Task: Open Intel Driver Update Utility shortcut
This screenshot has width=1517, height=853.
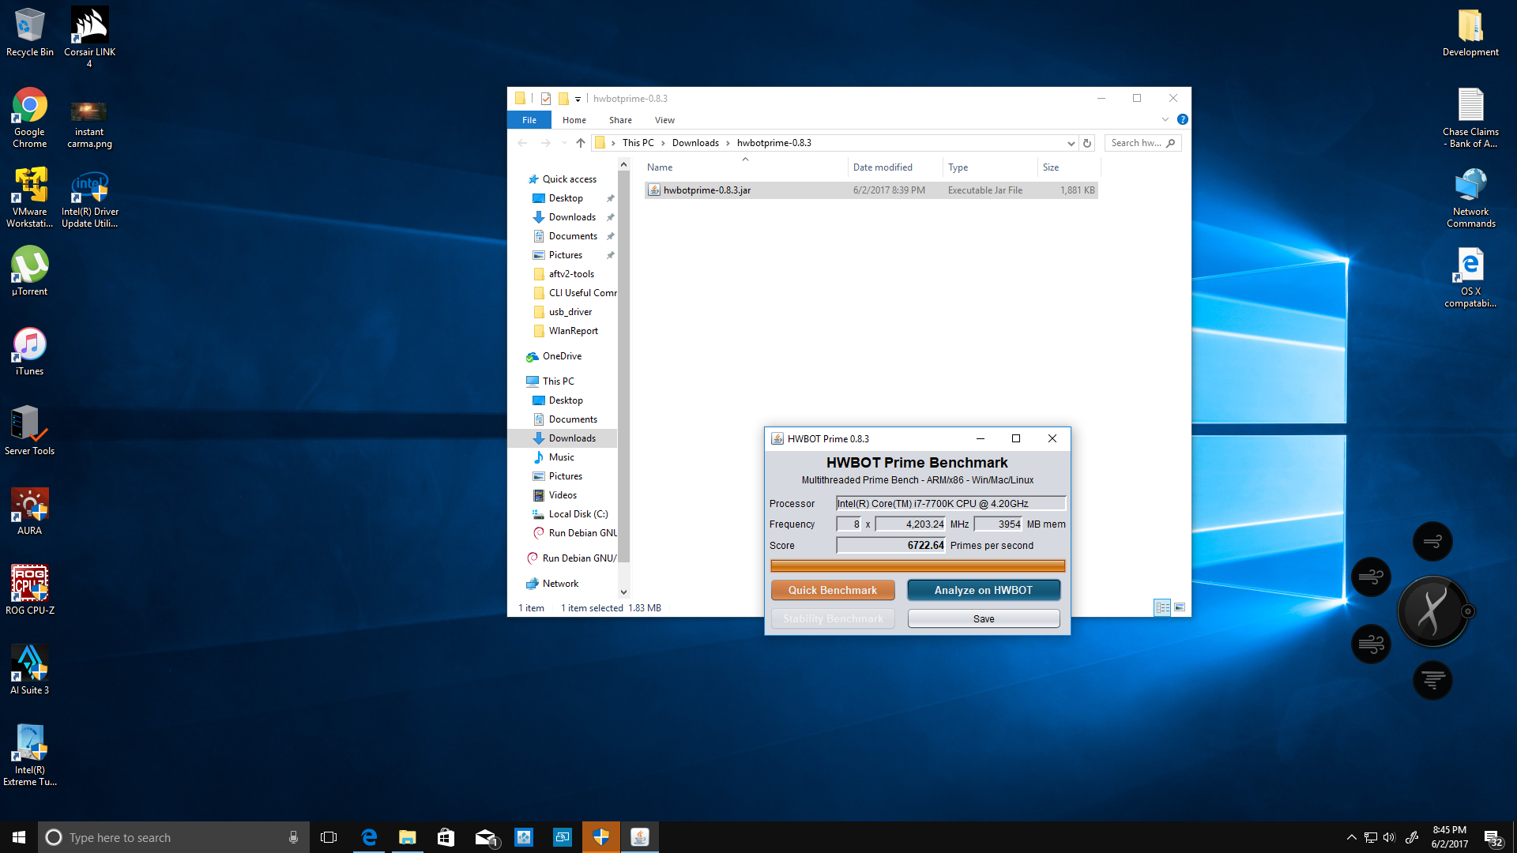Action: (90, 199)
